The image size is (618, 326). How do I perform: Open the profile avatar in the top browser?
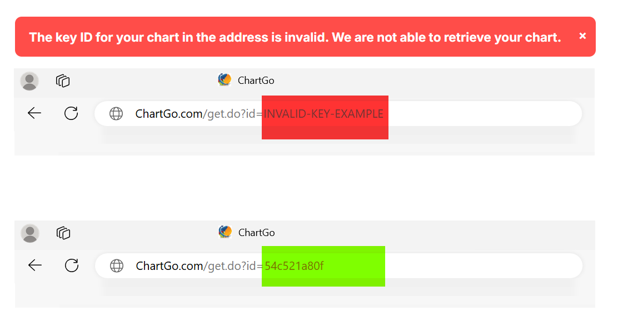pos(29,81)
